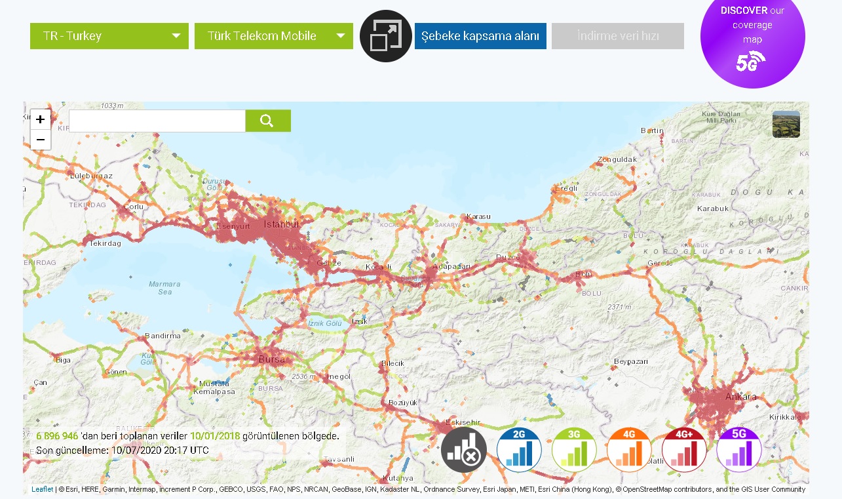The height and width of the screenshot is (499, 842).
Task: Follow the Leaflet attribution link
Action: point(42,489)
